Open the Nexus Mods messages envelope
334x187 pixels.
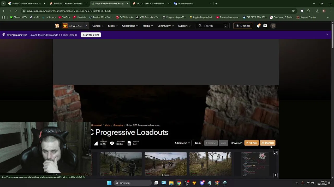pyautogui.click(x=265, y=26)
